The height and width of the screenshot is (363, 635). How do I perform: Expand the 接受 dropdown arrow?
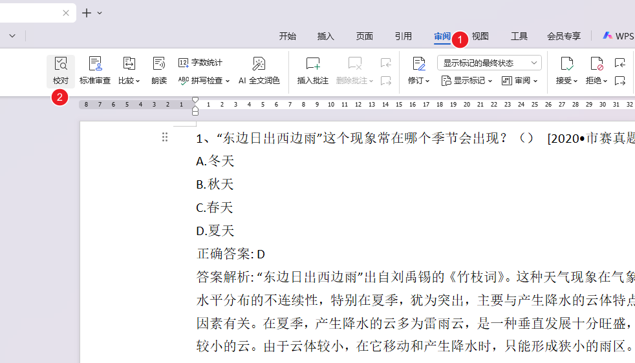(x=575, y=81)
